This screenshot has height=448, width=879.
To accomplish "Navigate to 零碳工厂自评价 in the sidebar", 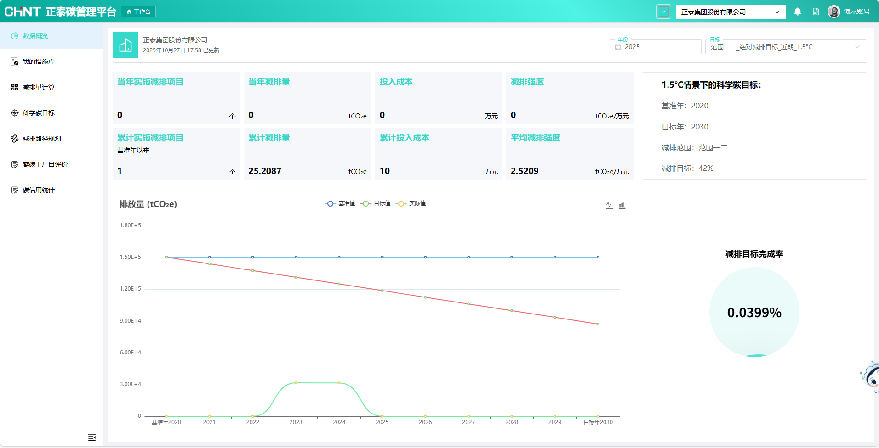I will [x=51, y=164].
